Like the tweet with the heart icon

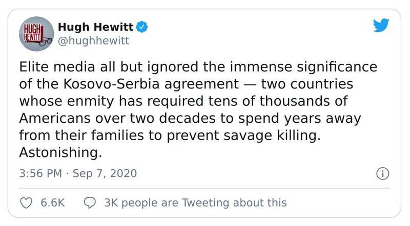tap(26, 202)
